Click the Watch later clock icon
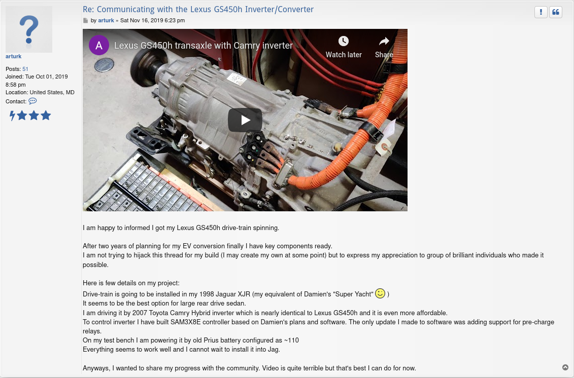This screenshot has width=574, height=378. pyautogui.click(x=344, y=41)
